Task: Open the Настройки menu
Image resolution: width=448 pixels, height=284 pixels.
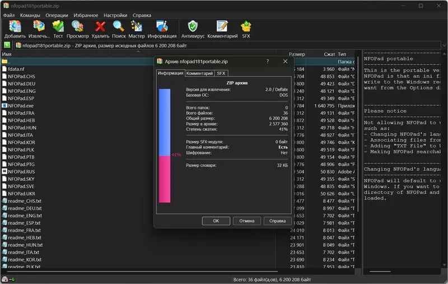Action: tap(115, 15)
